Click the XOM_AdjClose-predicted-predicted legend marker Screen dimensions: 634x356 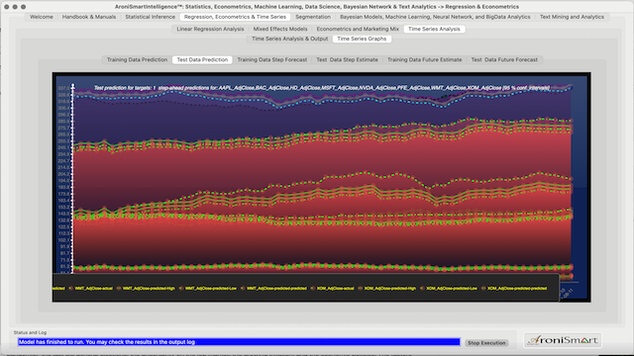pyautogui.click(x=483, y=288)
